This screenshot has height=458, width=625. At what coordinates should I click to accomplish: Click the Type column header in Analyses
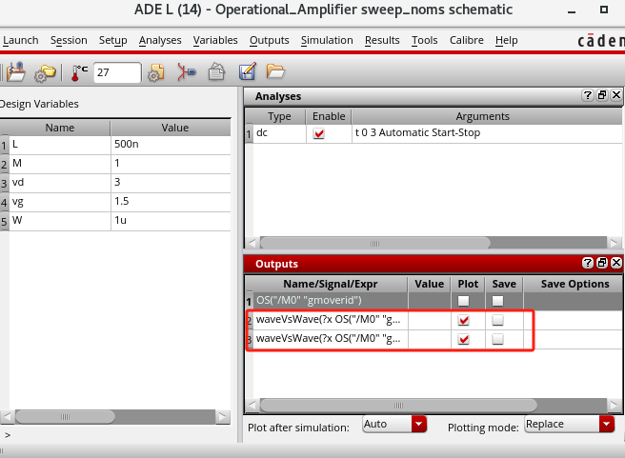tap(279, 116)
